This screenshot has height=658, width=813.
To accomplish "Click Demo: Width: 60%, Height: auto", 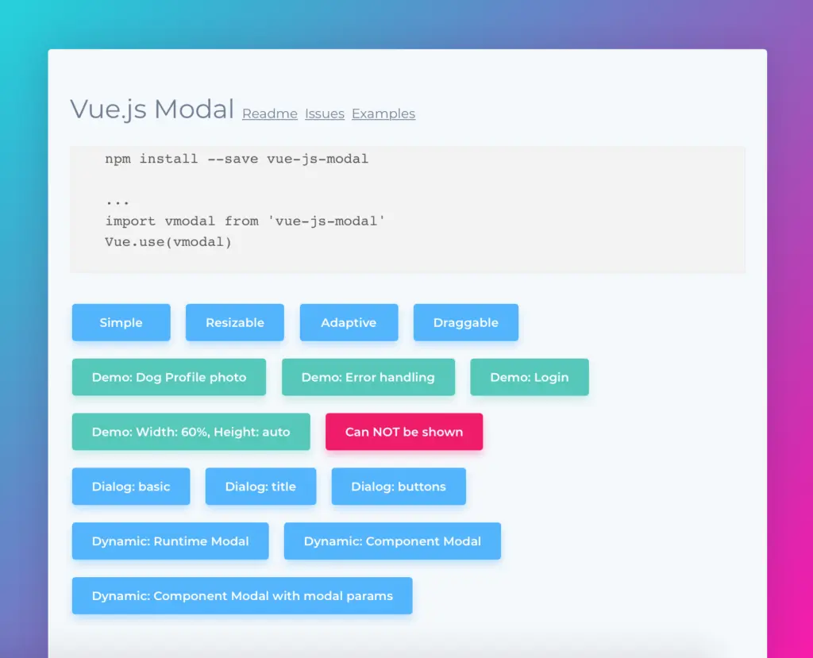I will [191, 432].
